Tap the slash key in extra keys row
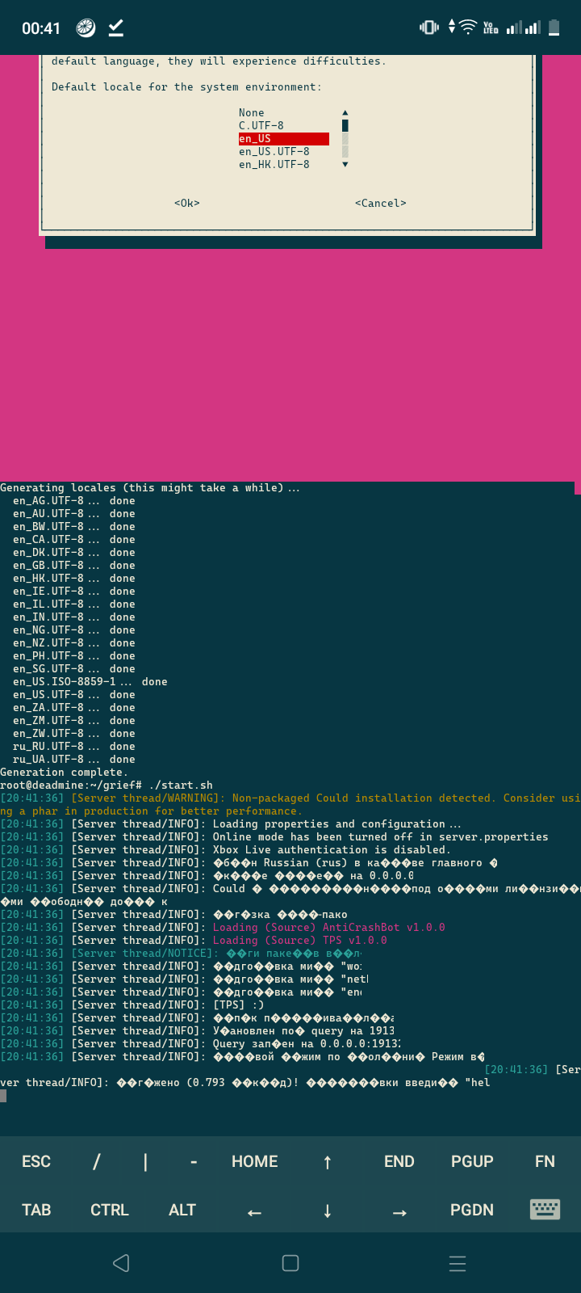 (x=97, y=1161)
